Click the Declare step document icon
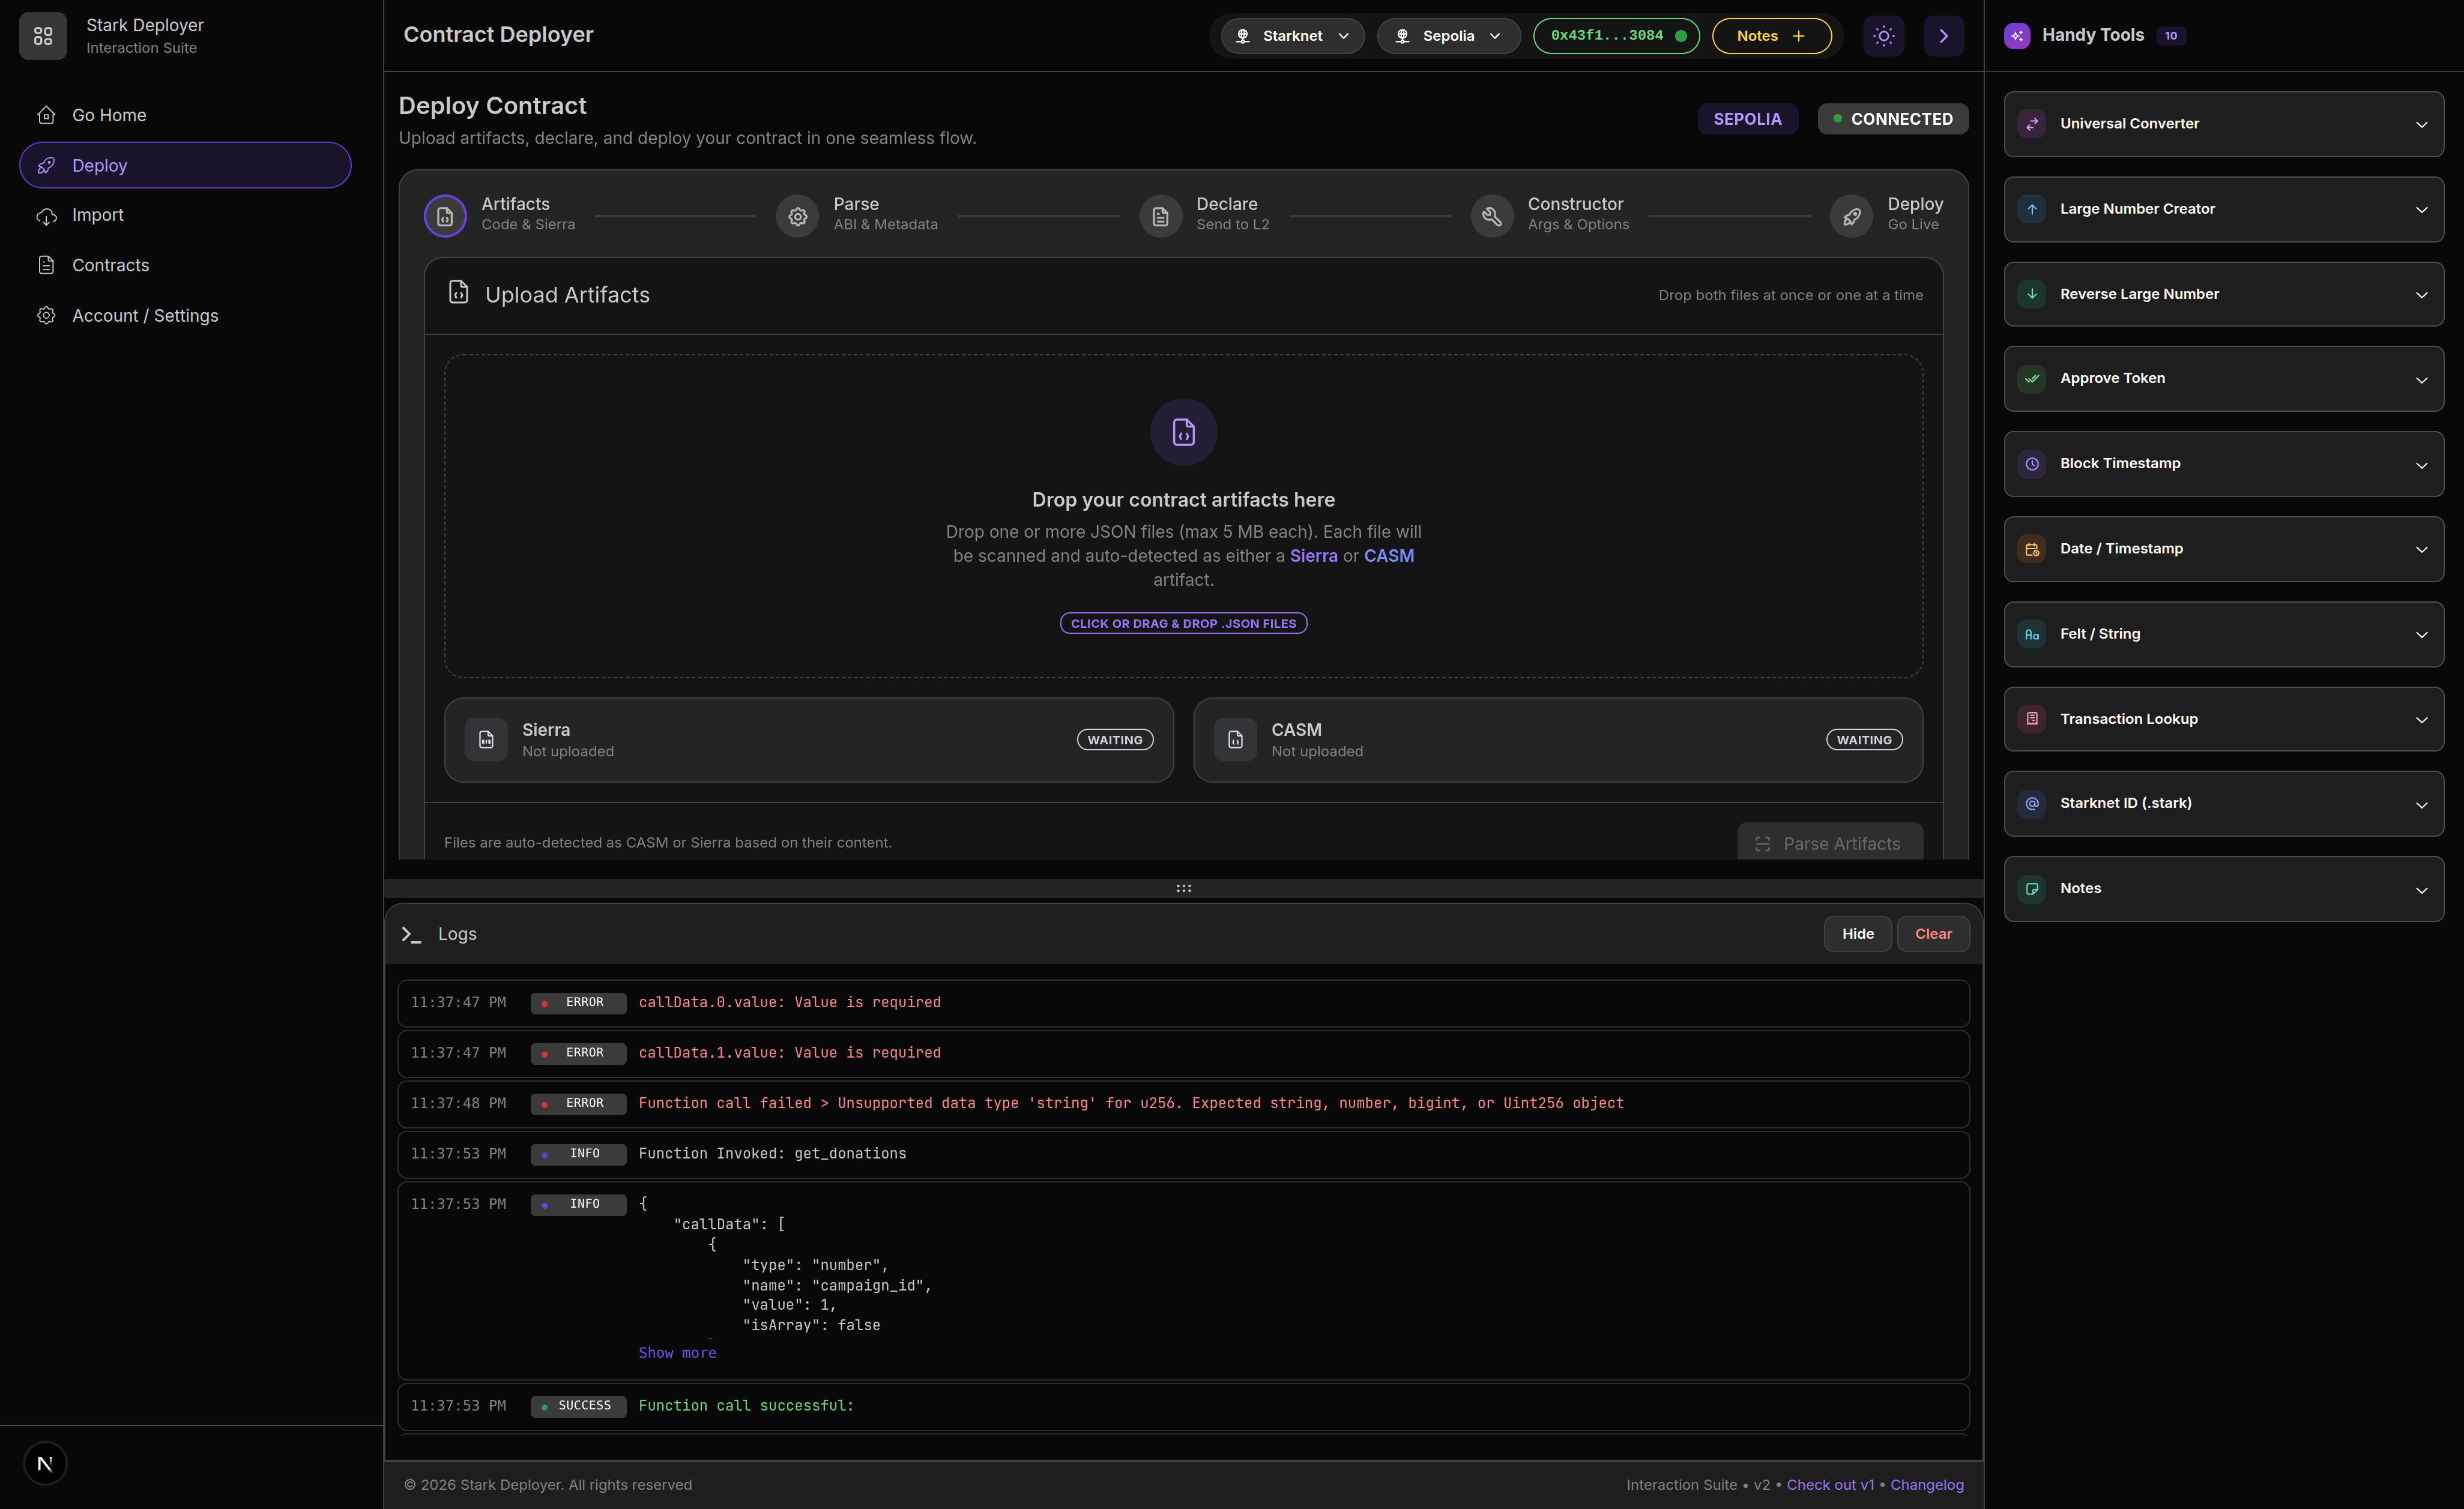The height and width of the screenshot is (1509, 2464). click(x=1160, y=216)
